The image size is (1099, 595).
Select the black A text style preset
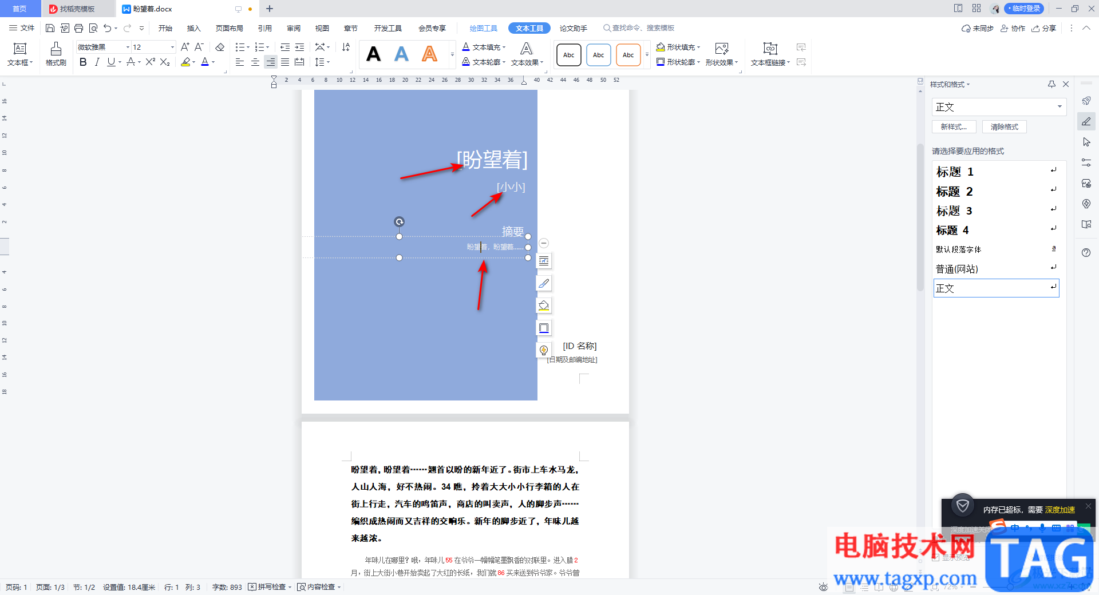tap(374, 54)
